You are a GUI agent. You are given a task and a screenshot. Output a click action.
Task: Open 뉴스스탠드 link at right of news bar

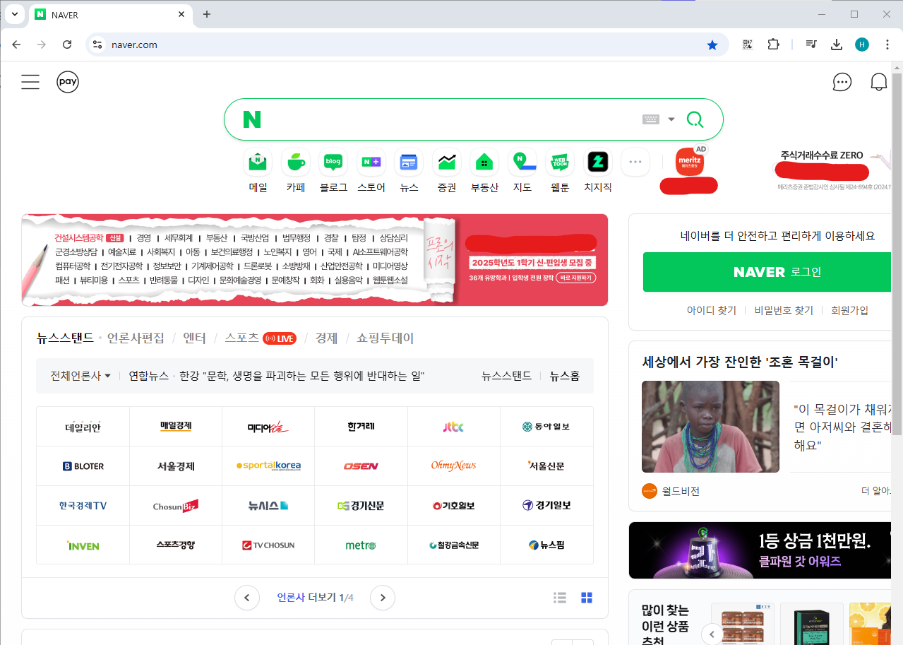[506, 376]
